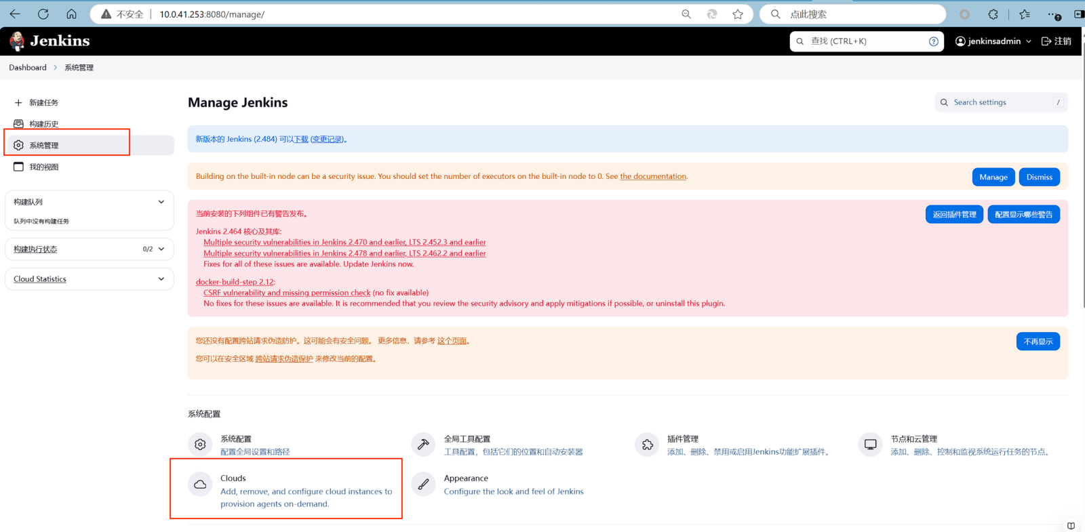The image size is (1085, 532).
Task: Open the browser favorites list icon
Action: (1025, 14)
